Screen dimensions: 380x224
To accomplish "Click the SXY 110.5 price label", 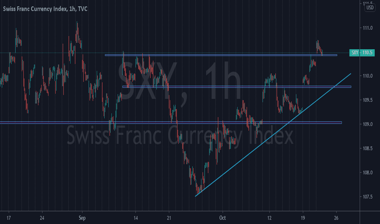I will [362, 53].
